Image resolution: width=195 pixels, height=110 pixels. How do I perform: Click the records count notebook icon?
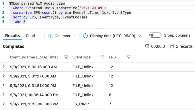pyautogui.click(x=171, y=46)
